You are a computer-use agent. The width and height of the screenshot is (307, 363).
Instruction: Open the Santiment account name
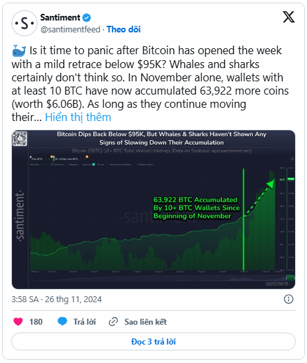[x=60, y=17]
